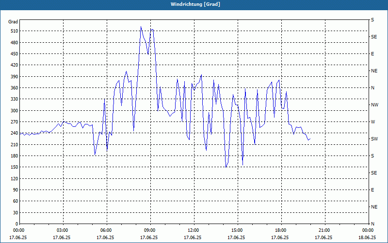388x243 pixels.
Task: Click the 30 y-axis label
Action: (15, 212)
